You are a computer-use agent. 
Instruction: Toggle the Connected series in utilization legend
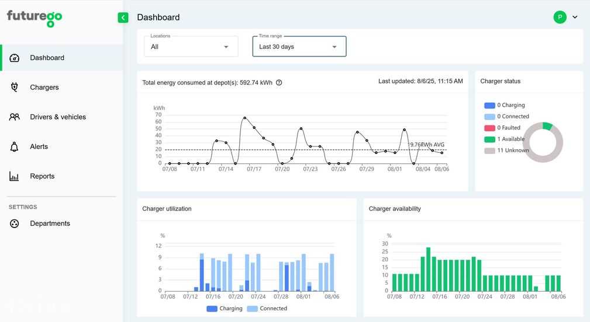point(267,309)
